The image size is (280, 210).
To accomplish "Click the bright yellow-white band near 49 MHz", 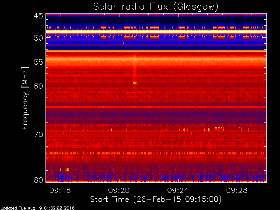I will (156, 31).
